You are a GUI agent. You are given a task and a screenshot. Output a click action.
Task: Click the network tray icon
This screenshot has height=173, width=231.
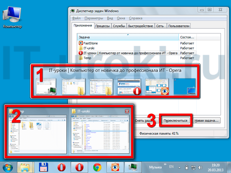click(193, 168)
